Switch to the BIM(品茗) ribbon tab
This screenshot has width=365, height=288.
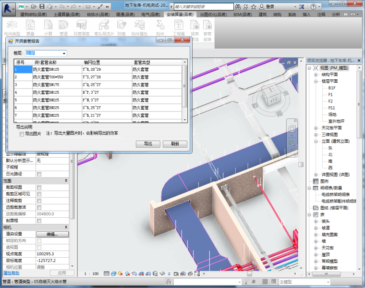tap(243, 14)
